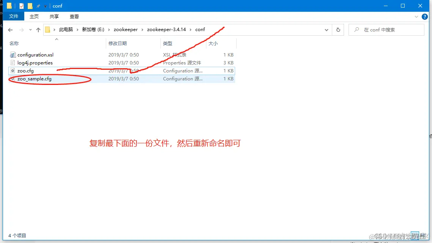Screen dimensions: 432x243
Task: Sort by the 类型 column header
Action: click(168, 44)
